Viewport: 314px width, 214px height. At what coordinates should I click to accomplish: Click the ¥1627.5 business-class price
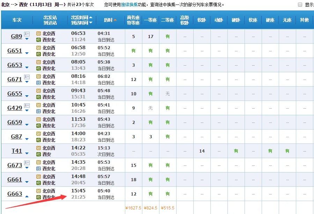tap(134, 208)
